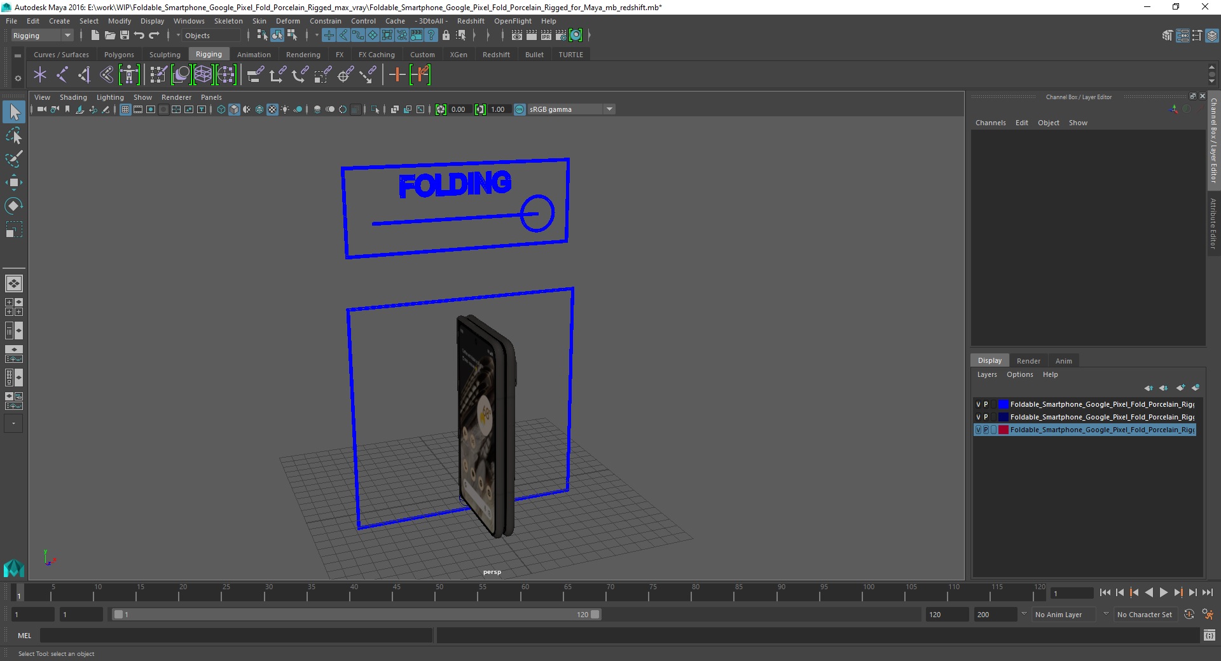
Task: Open Render Settings clapperboard gear icon
Action: [x=561, y=36]
